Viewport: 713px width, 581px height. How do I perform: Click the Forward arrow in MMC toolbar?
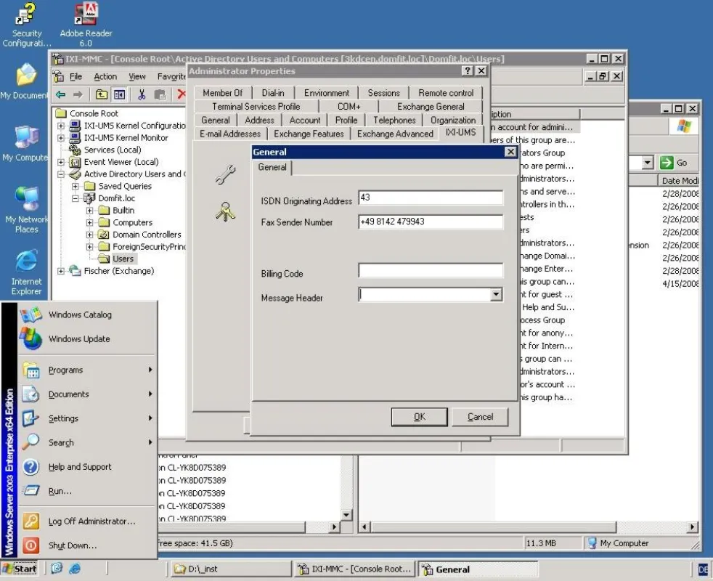pyautogui.click(x=78, y=94)
